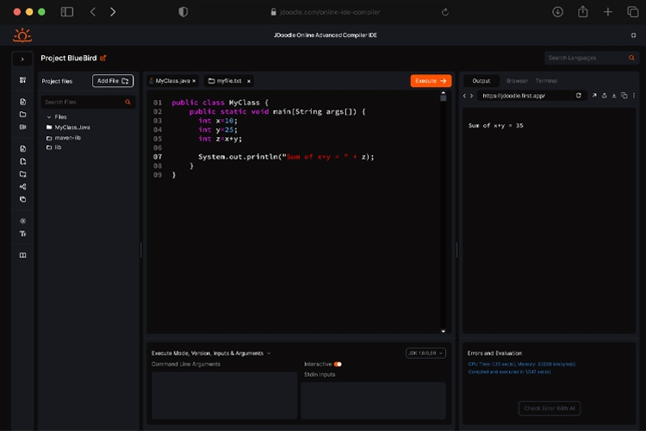Switch to the Browser tab
The width and height of the screenshot is (646, 431).
point(517,81)
